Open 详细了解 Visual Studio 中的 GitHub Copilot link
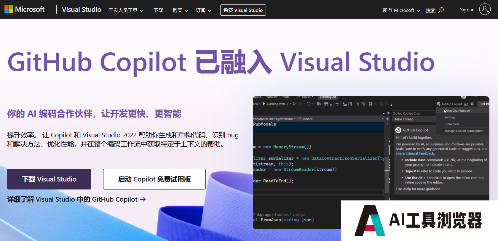 pos(76,199)
